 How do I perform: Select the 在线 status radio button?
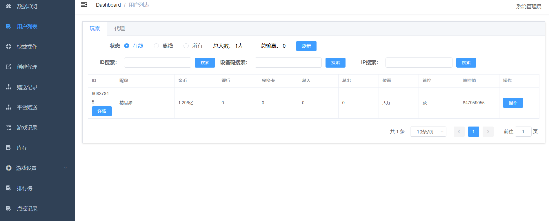click(x=127, y=46)
